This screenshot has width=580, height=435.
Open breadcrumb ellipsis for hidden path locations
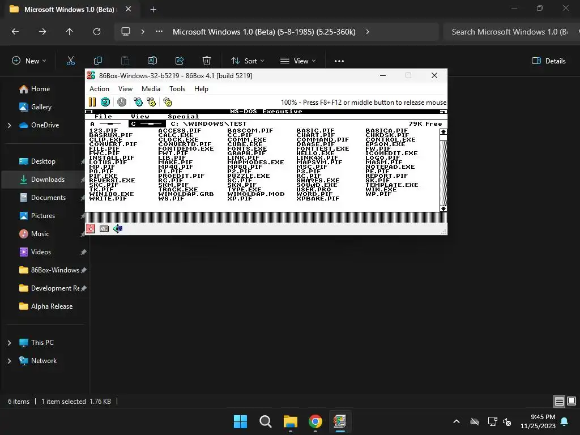[x=159, y=32]
